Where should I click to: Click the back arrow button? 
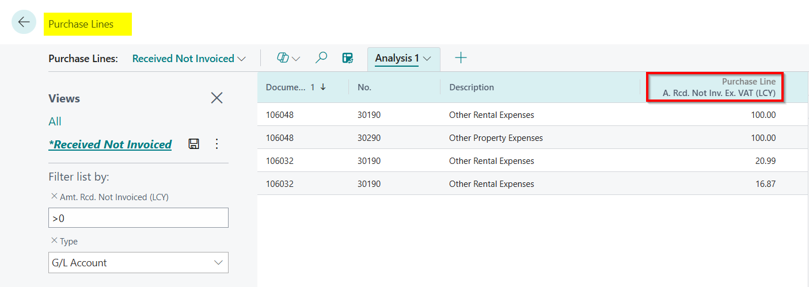point(24,22)
